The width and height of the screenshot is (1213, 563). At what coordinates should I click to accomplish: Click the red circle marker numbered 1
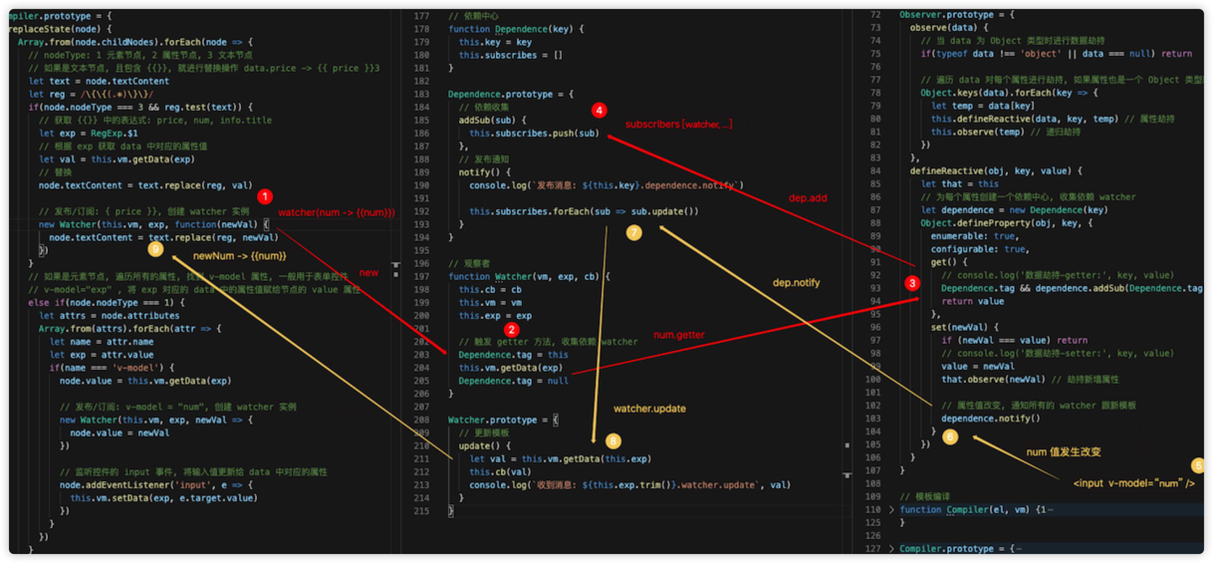coord(265,197)
